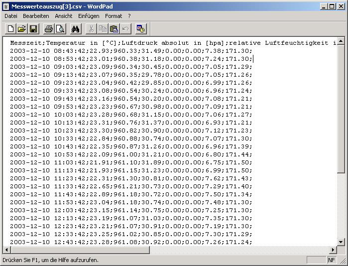348x266 pixels.
Task: Click the Copy icon in toolbar
Action: [103, 29]
